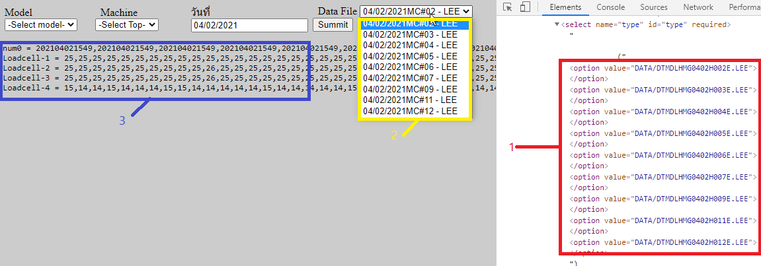Switch to the Network tab
Image resolution: width=761 pixels, height=266 pixels.
pos(698,7)
